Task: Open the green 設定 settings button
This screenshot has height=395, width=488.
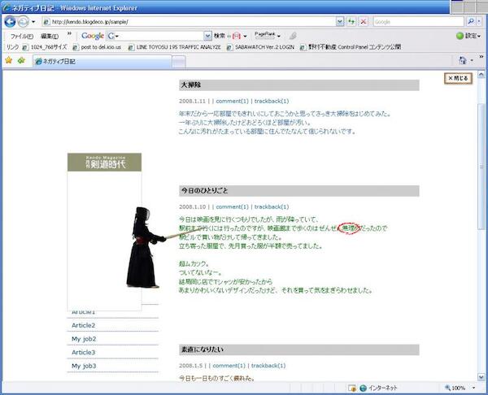Action: pos(468,36)
